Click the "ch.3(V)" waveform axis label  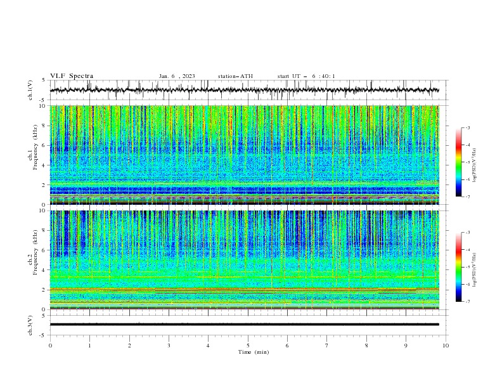point(30,325)
